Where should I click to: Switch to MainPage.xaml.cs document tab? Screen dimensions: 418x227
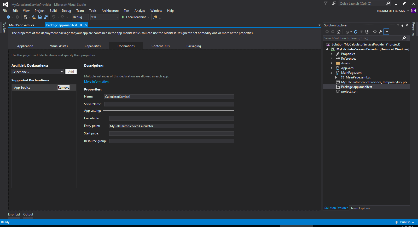[x=22, y=25]
